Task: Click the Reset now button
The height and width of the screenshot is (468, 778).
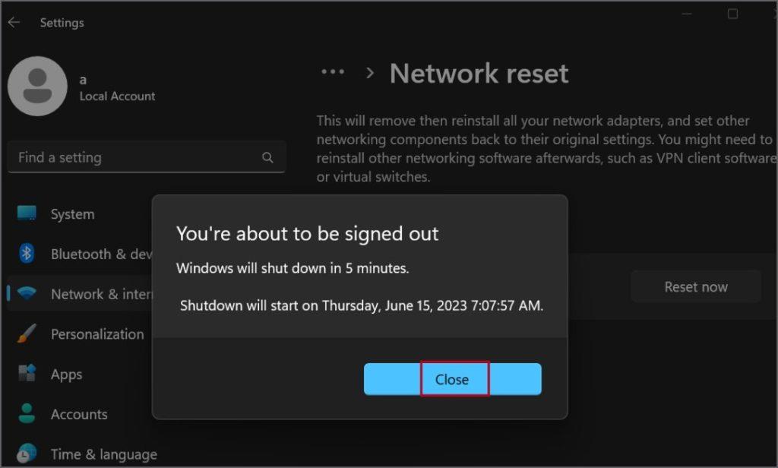Action: [x=696, y=287]
